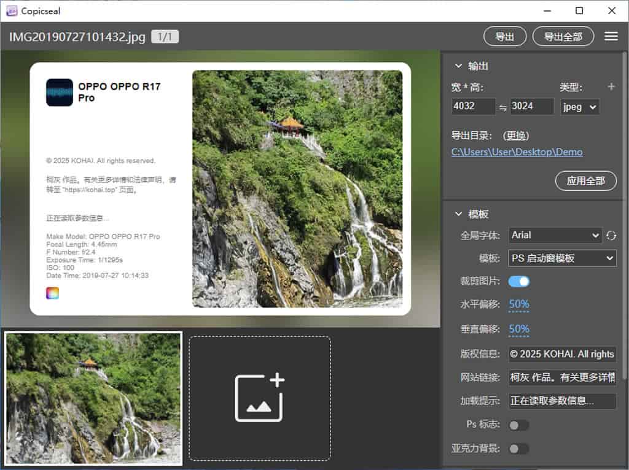Collapse the 输出 section
Screen dimensions: 629x470
(x=458, y=66)
